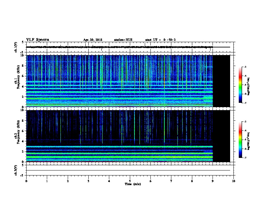This screenshot has width=263, height=203.
Task: Click the '-7' label on lower color scale
Action: pos(245,158)
